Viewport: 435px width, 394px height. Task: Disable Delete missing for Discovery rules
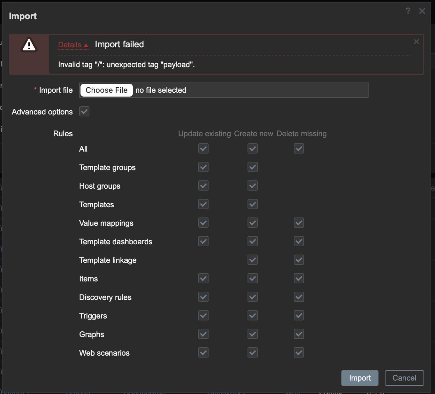299,297
